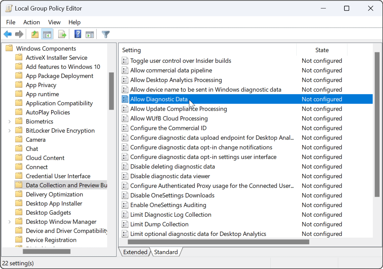Select the Disable diagnostic data viewer policy

click(x=170, y=176)
